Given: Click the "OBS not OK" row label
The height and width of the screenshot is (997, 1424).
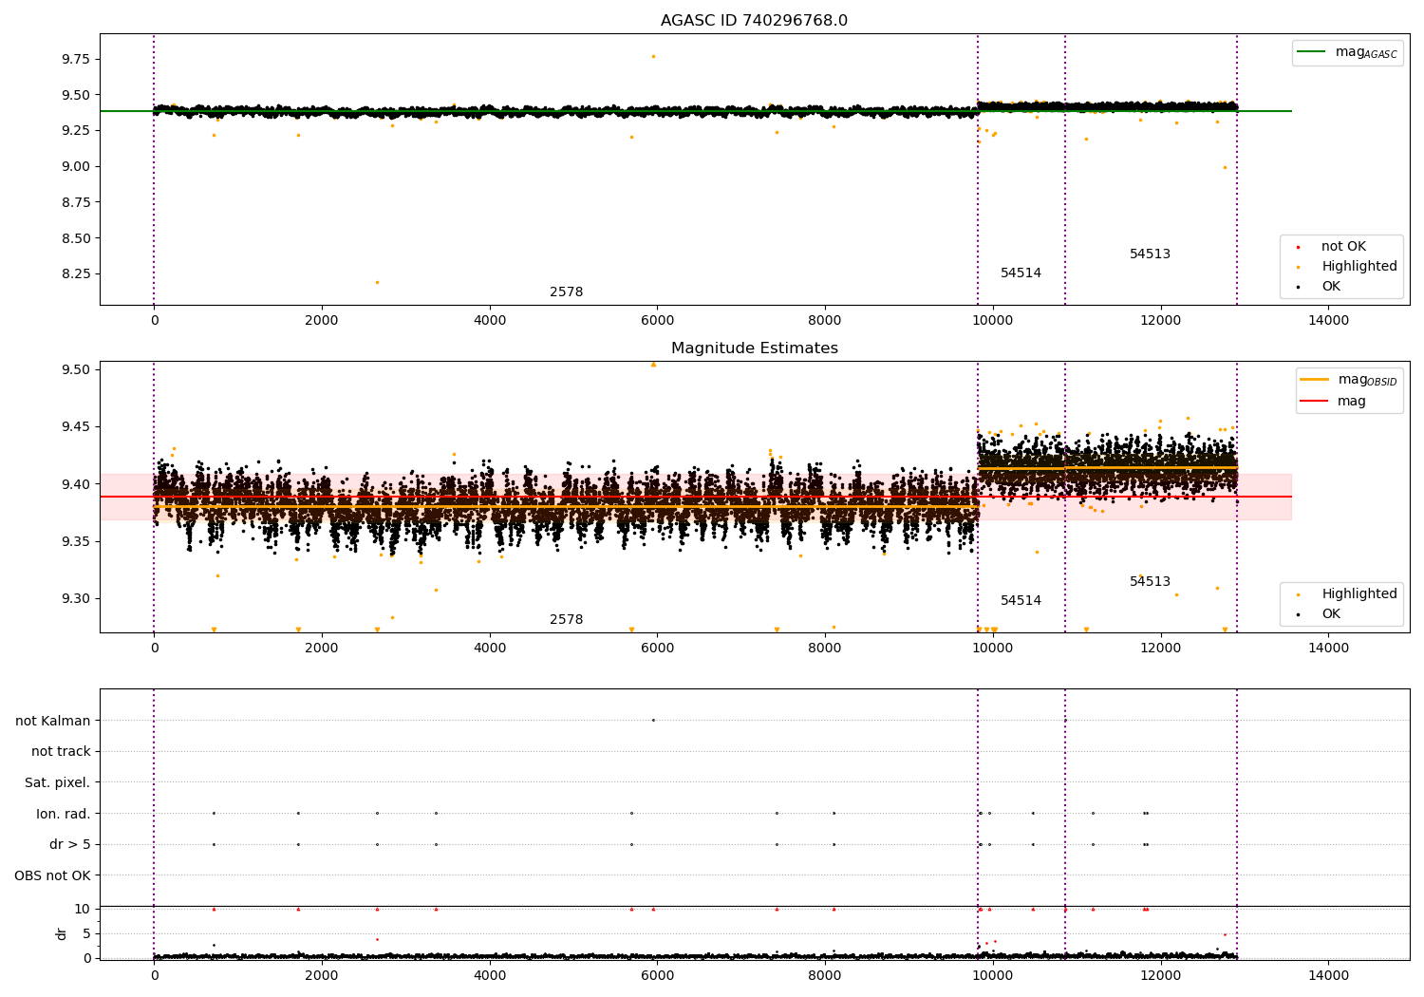Looking at the screenshot, I should click(52, 875).
